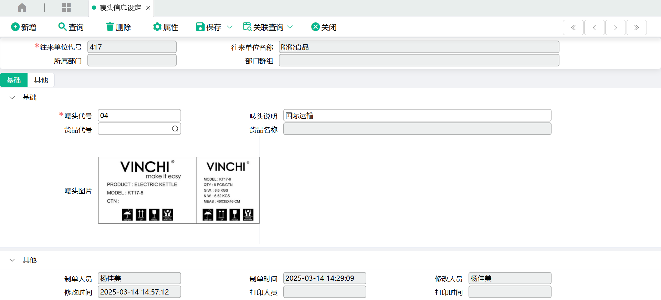This screenshot has width=661, height=300.
Task: Open the 属性 properties settings
Action: (166, 27)
